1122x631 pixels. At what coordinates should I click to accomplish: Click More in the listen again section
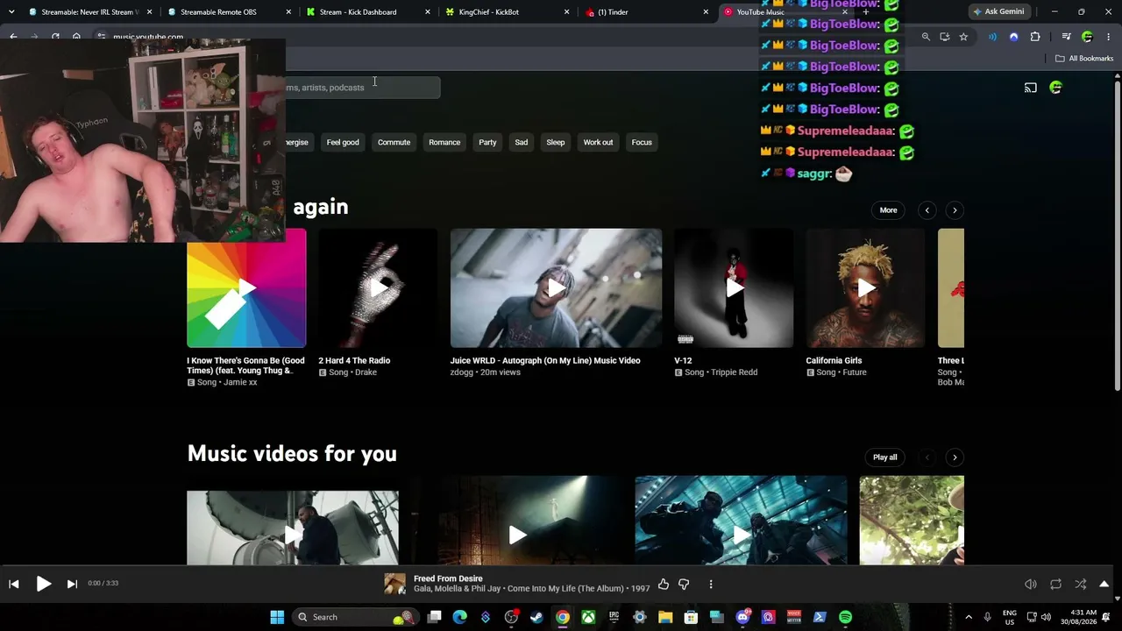point(888,210)
